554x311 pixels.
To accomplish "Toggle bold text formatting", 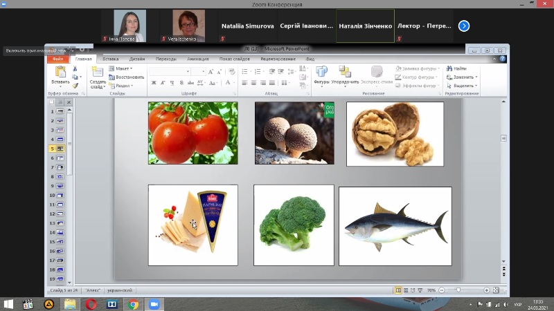I will coord(154,83).
